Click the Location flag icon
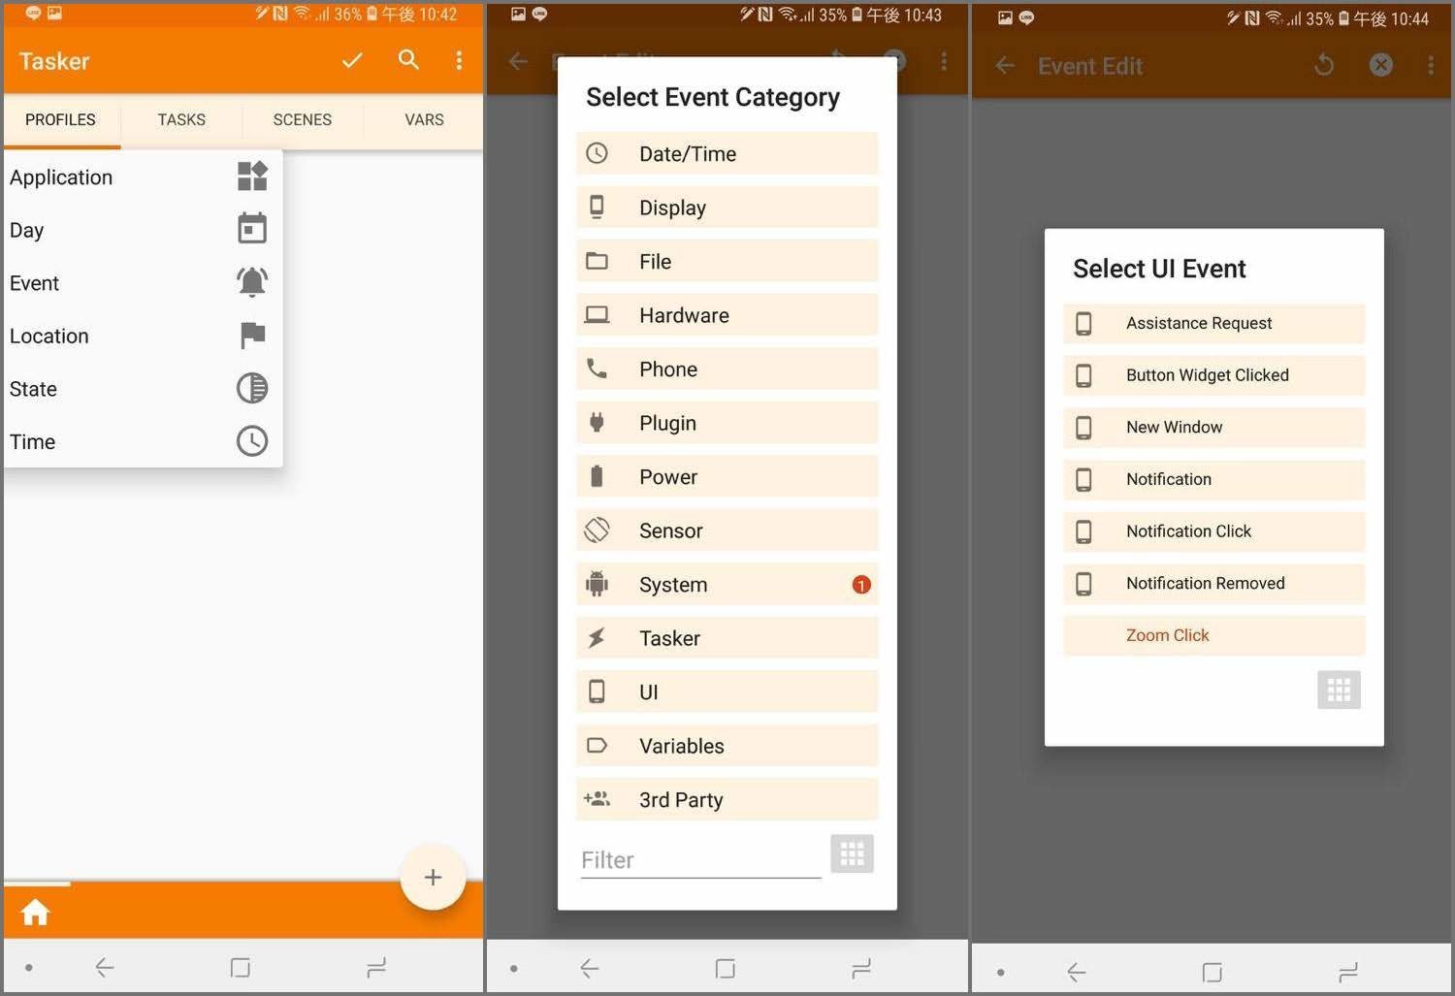 point(252,336)
